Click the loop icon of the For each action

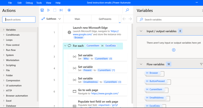69,46
